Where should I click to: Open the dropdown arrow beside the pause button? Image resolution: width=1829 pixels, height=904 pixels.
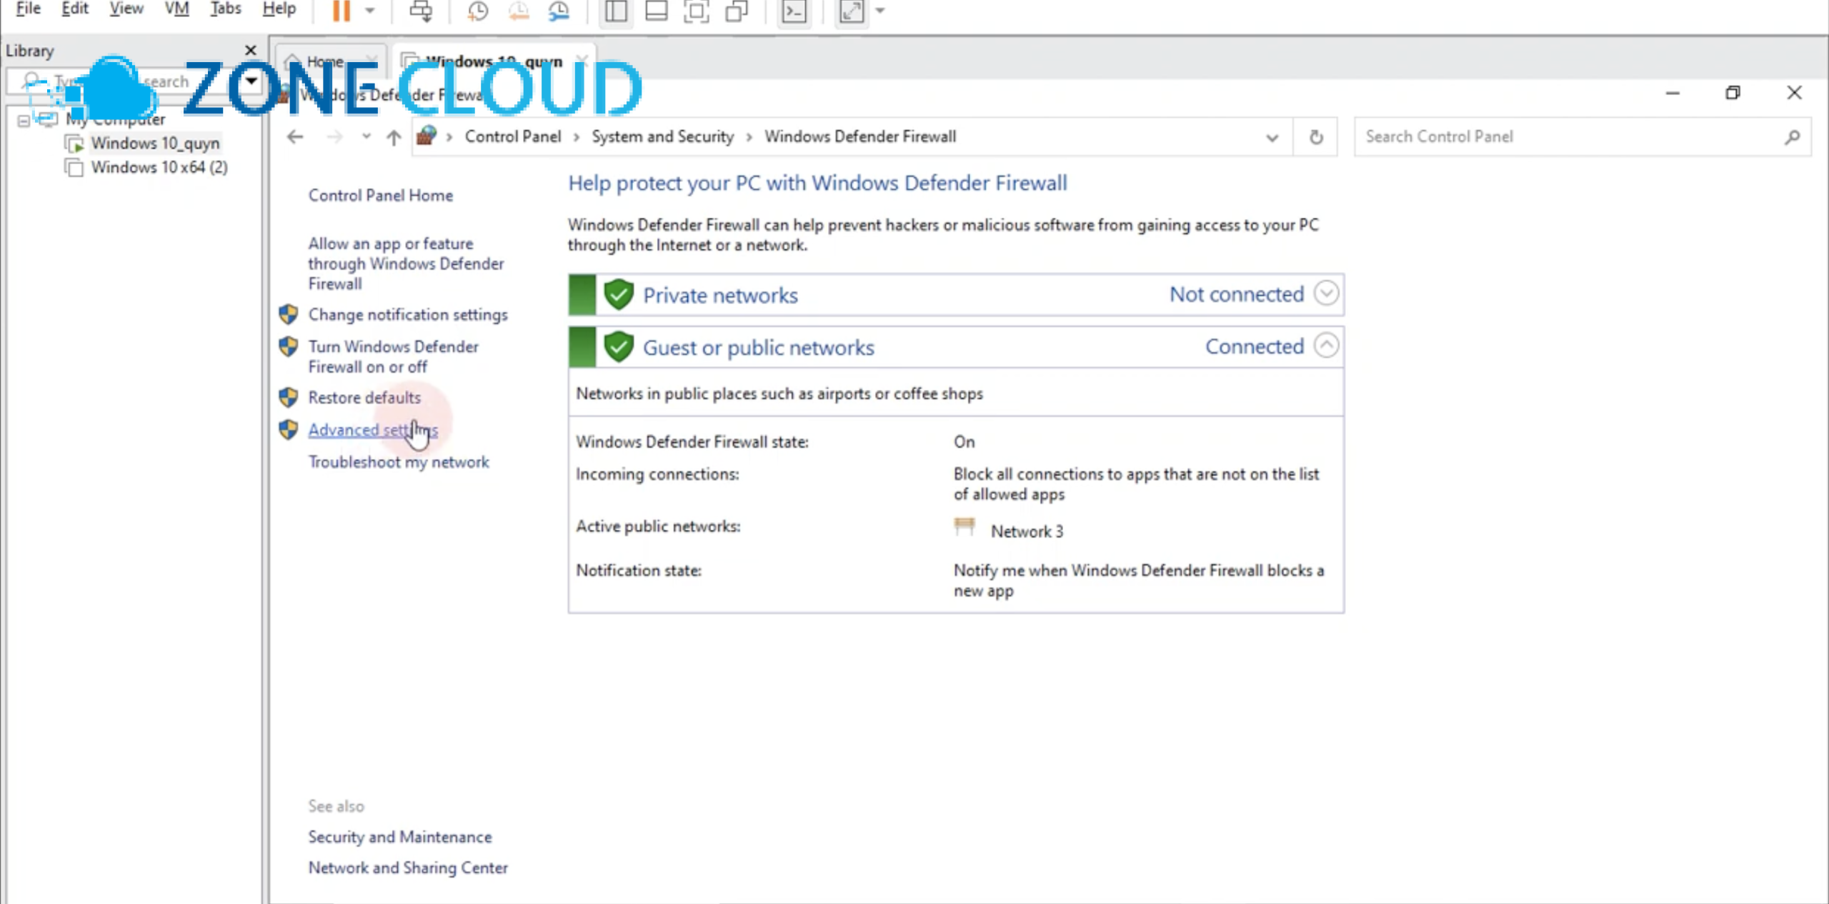point(369,11)
